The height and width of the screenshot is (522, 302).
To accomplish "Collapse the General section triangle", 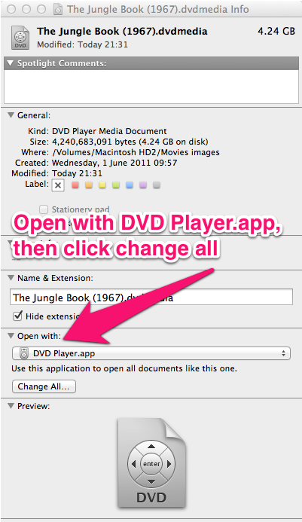I will pyautogui.click(x=11, y=115).
